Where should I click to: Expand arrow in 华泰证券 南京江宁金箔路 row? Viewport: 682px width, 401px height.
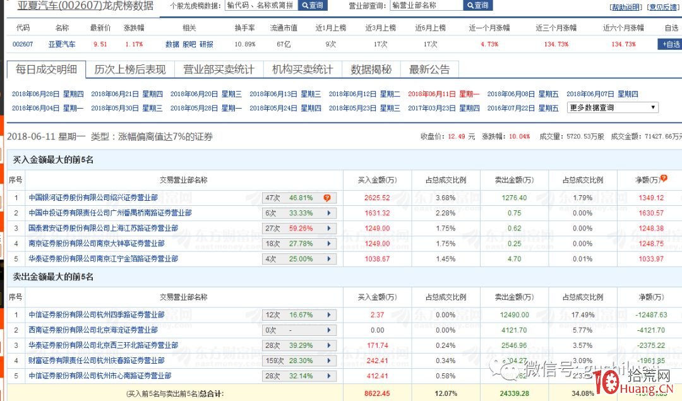click(x=329, y=259)
